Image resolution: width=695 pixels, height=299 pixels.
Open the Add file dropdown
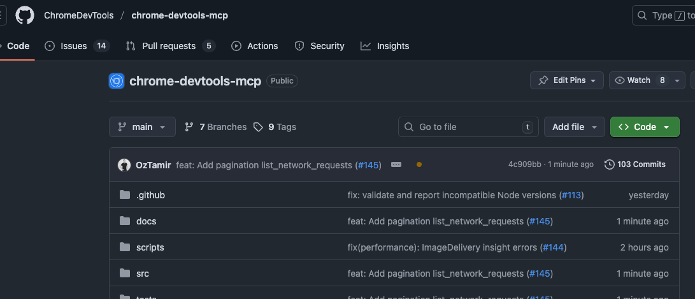(x=575, y=127)
